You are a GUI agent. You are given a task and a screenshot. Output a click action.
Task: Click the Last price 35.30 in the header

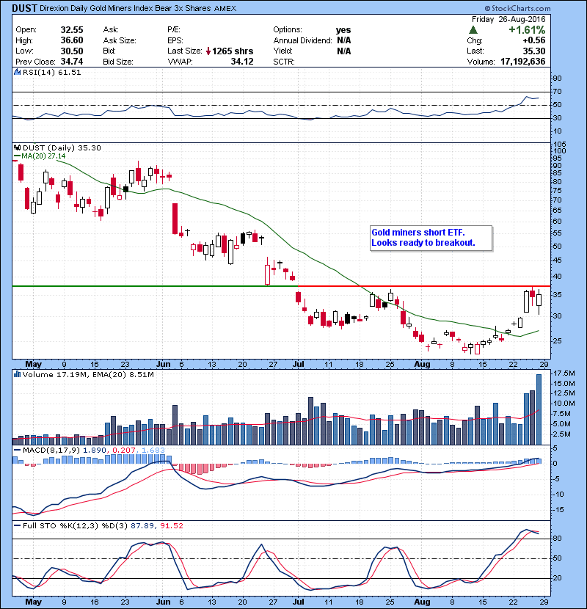[x=533, y=51]
